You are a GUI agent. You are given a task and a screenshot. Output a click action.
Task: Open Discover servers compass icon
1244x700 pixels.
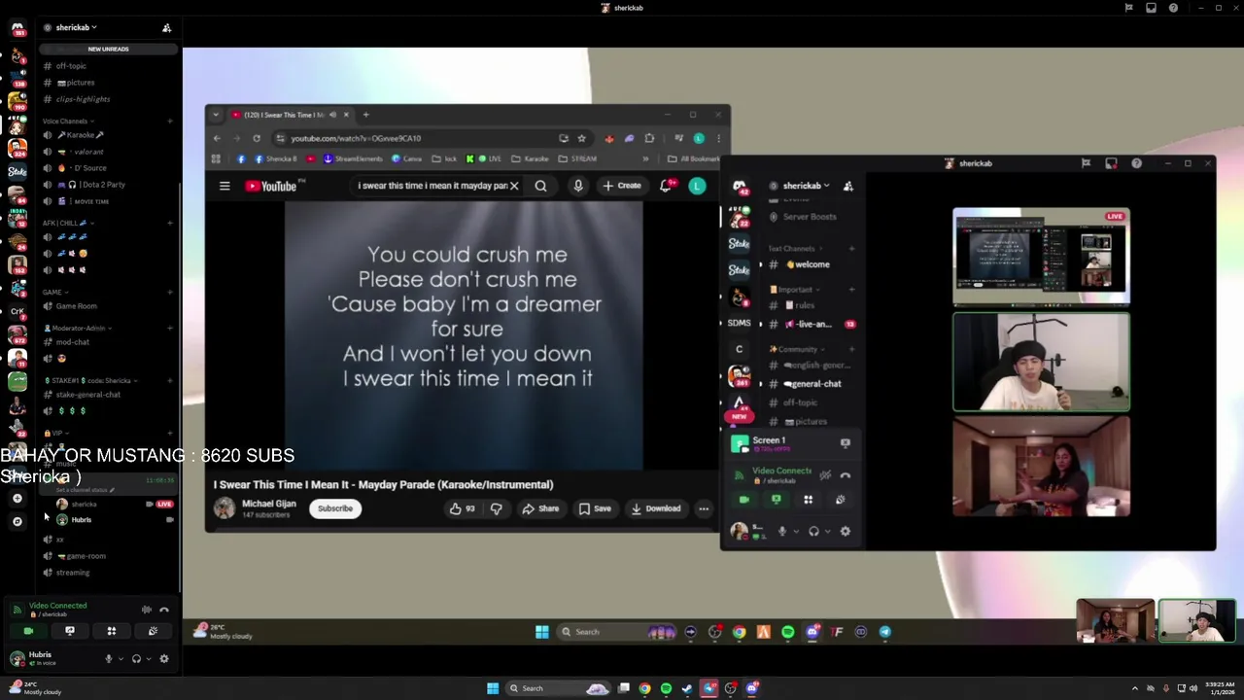coord(17,521)
